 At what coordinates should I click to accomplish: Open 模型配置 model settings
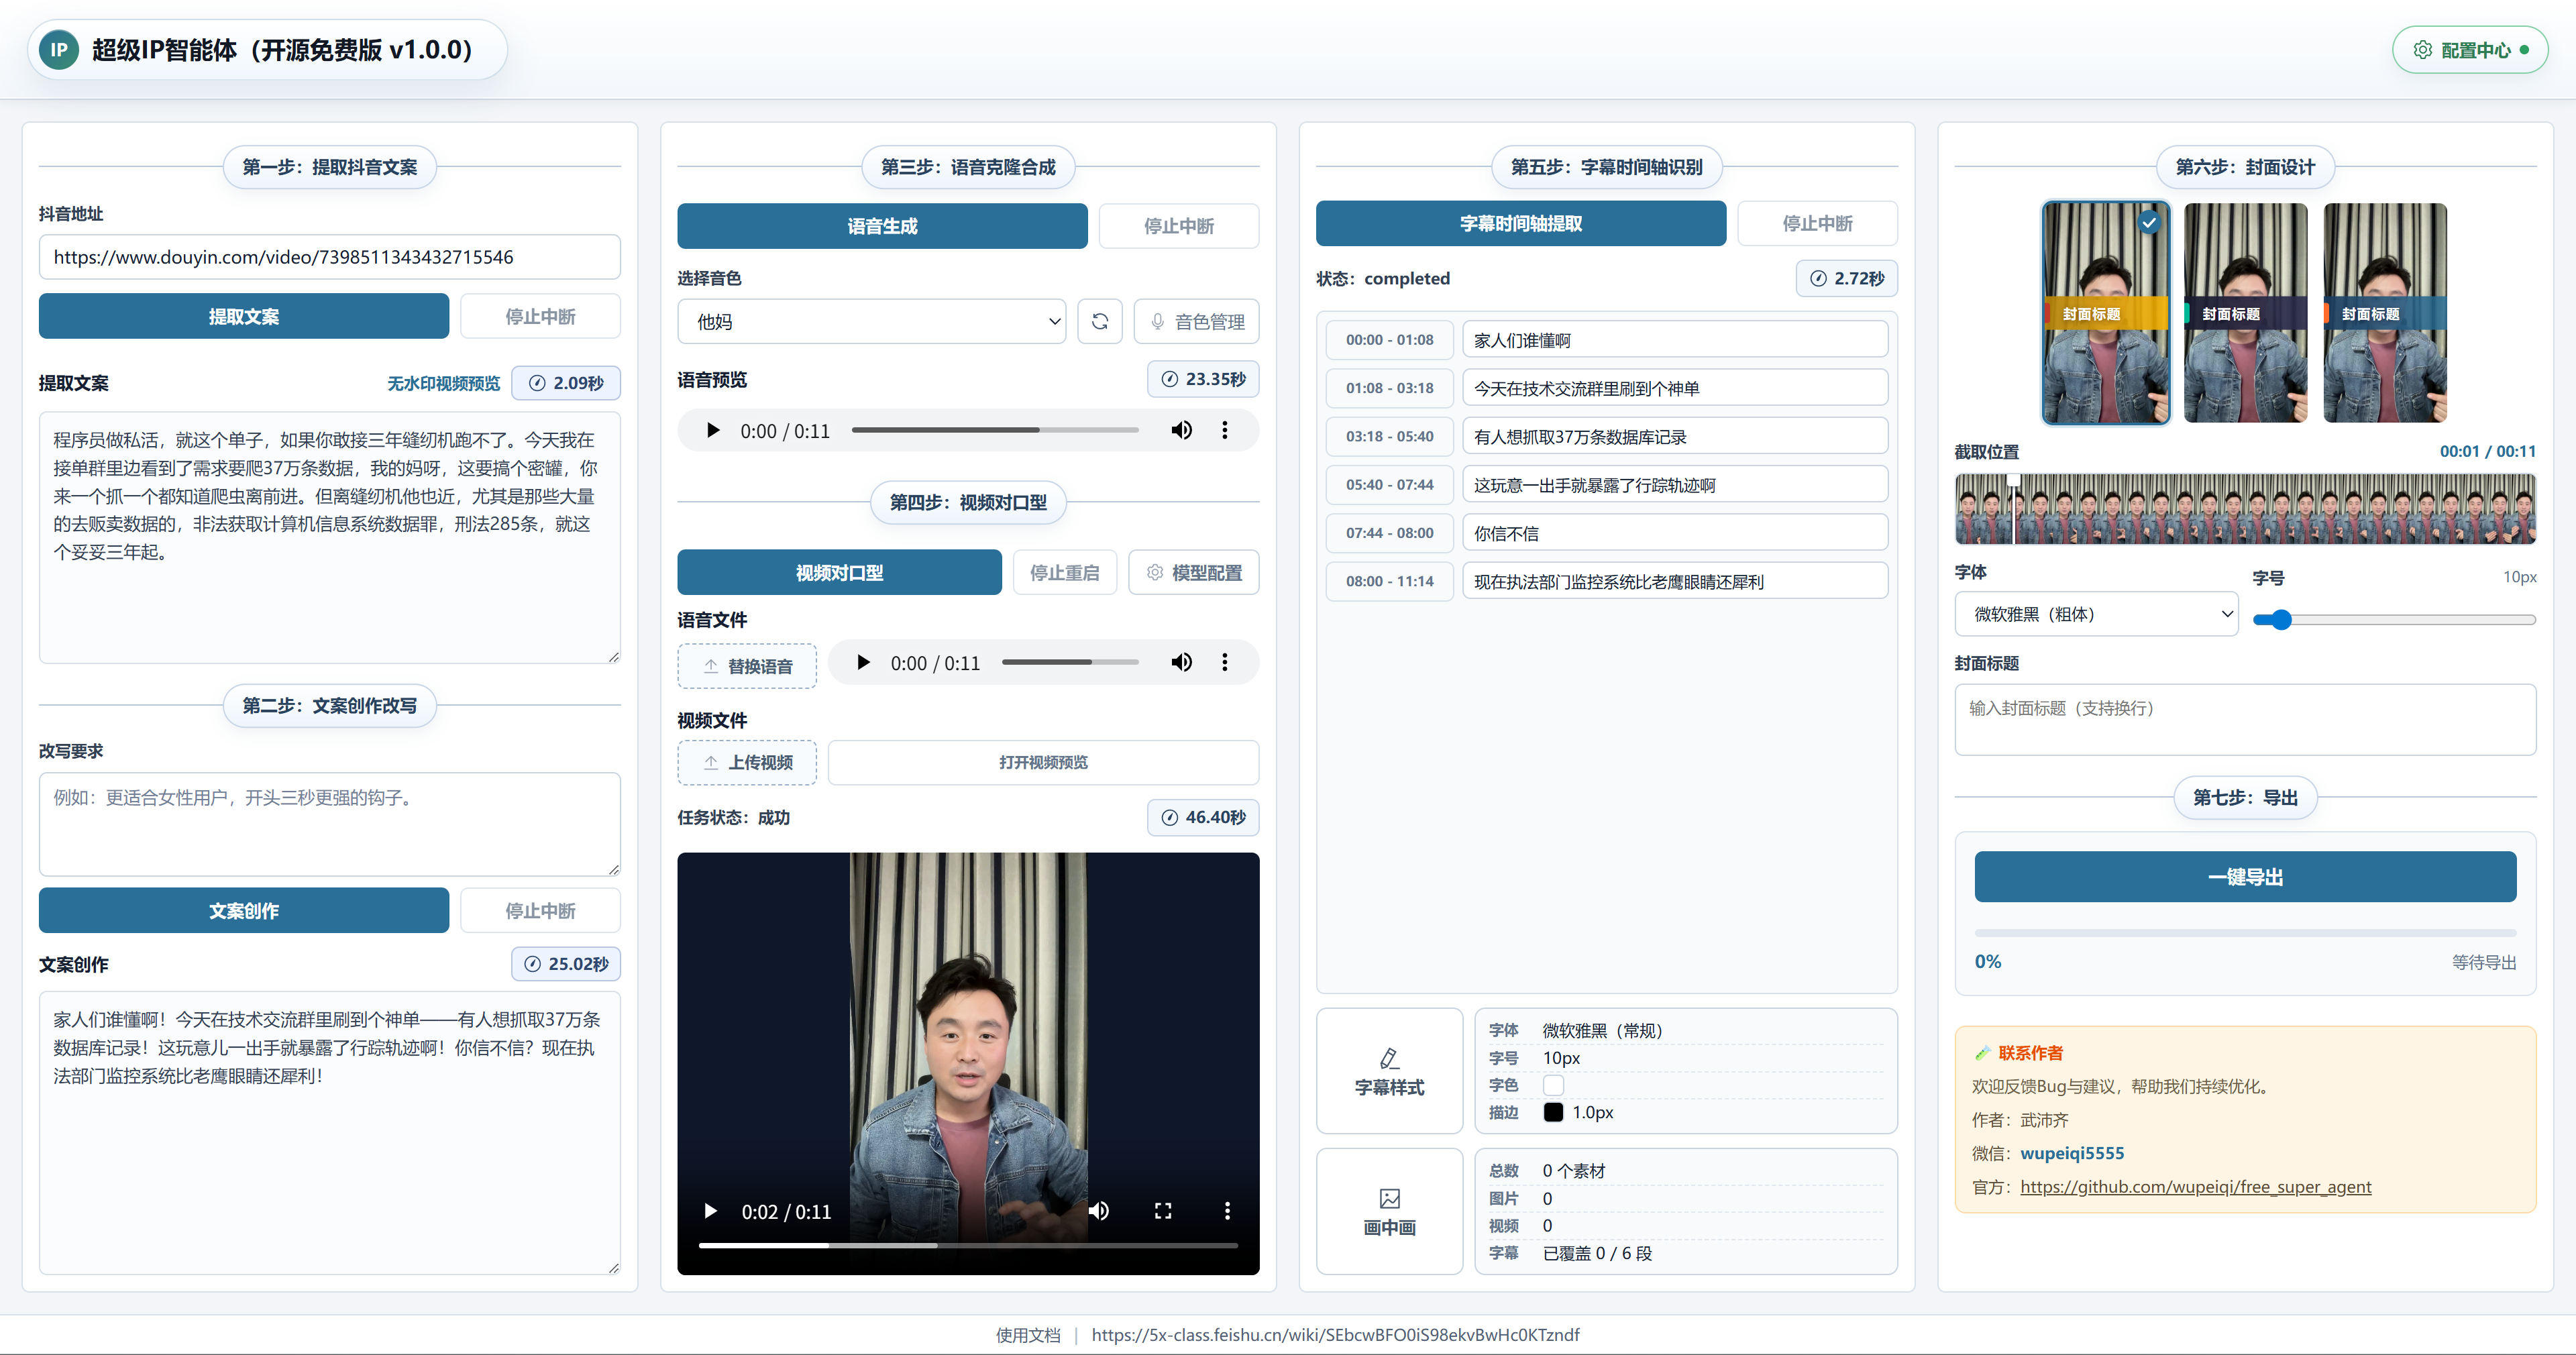point(1193,573)
